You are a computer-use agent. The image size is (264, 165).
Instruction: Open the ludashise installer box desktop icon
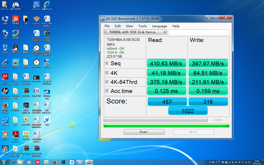(x=36, y=20)
